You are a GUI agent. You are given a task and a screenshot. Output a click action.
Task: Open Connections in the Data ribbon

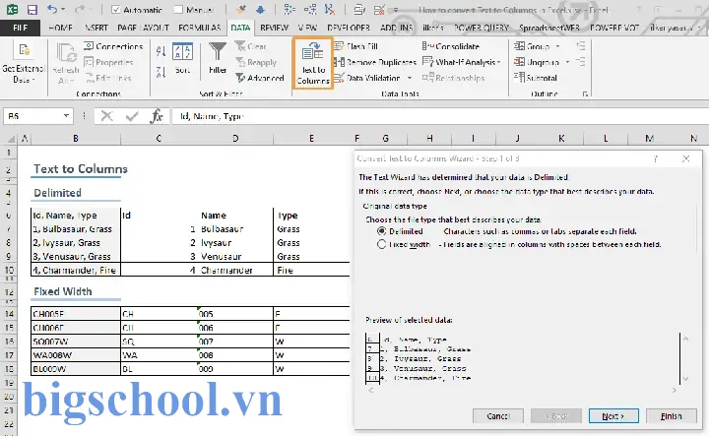[113, 46]
